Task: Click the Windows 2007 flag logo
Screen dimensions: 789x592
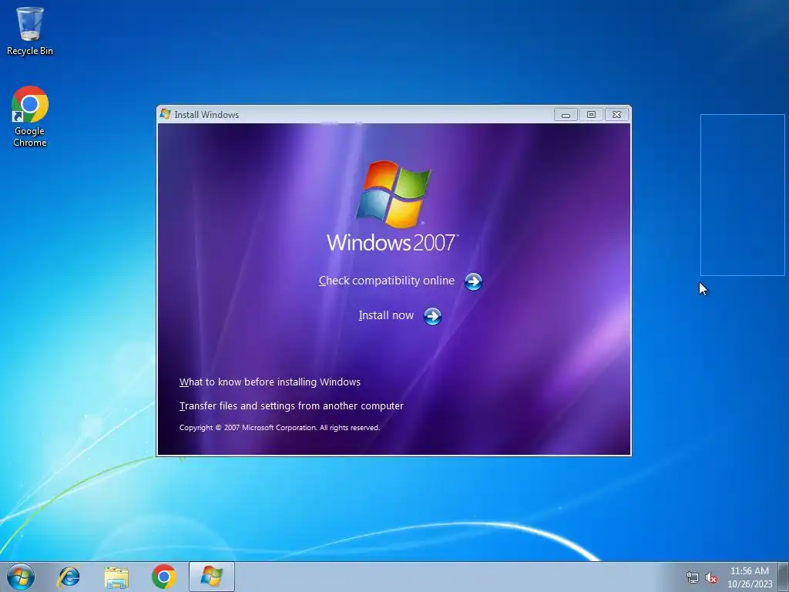Action: pos(394,193)
